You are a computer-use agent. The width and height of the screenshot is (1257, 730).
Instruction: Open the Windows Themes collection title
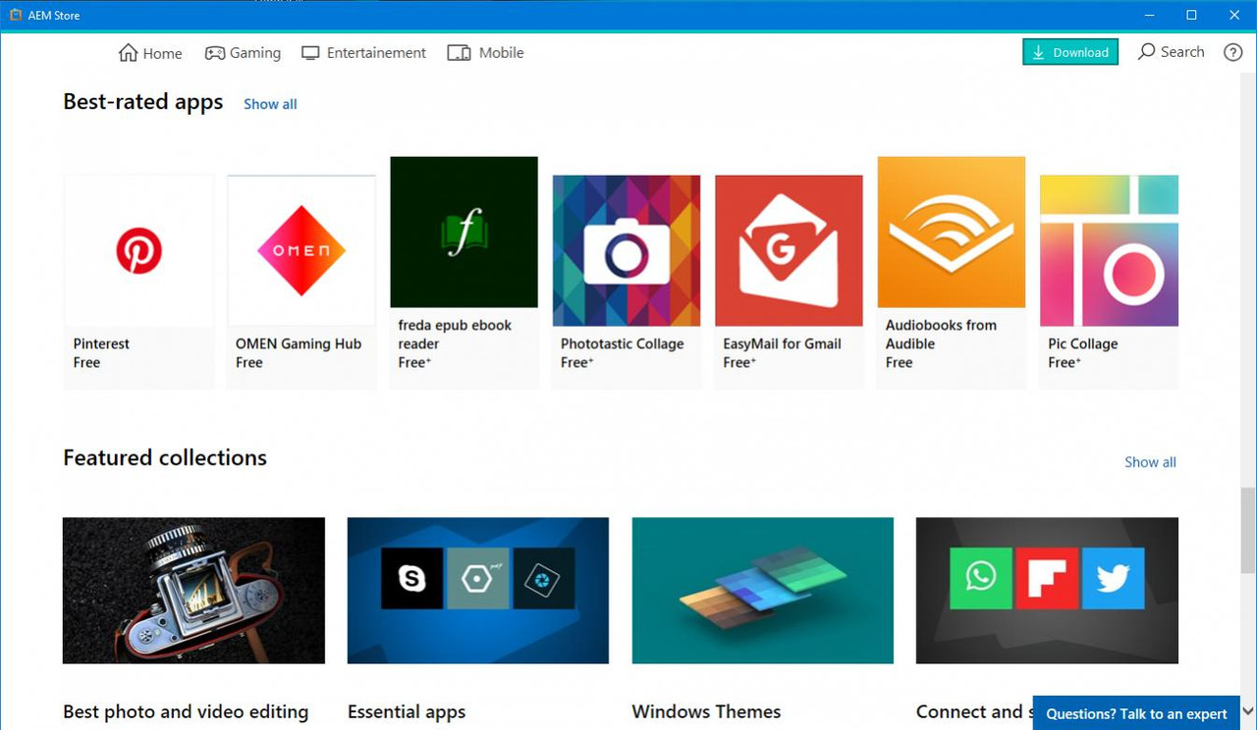tap(706, 712)
